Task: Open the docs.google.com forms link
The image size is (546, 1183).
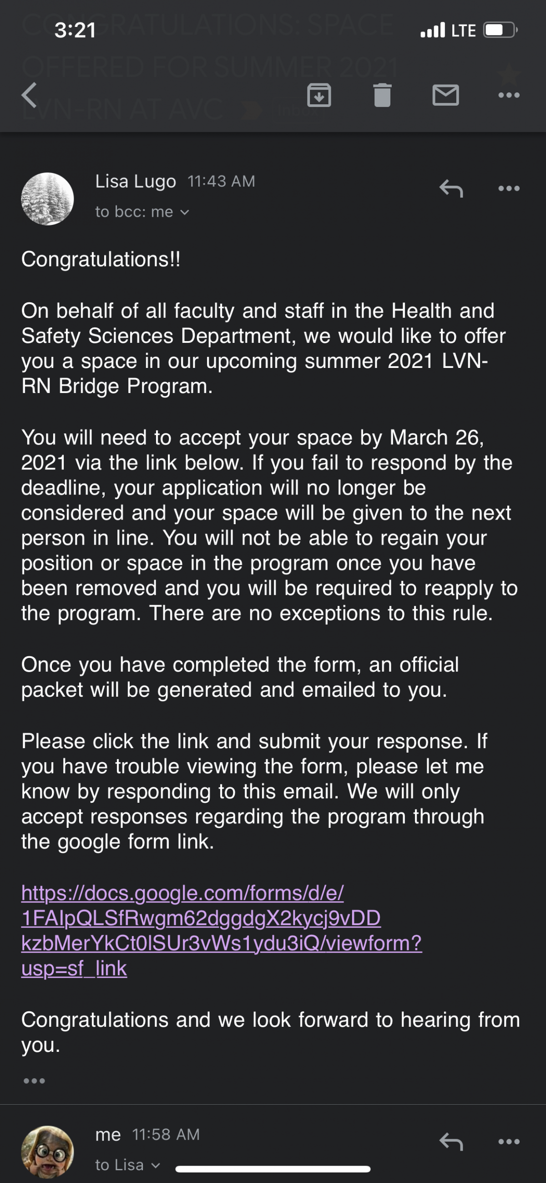Action: click(221, 930)
